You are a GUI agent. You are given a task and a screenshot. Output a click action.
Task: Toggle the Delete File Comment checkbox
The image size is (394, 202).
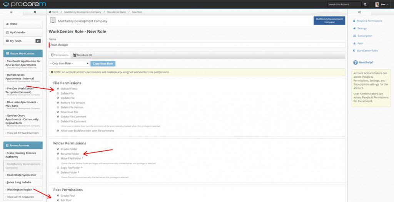58,121
